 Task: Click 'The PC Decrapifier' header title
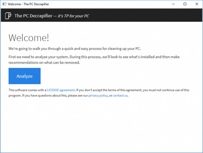33,16
